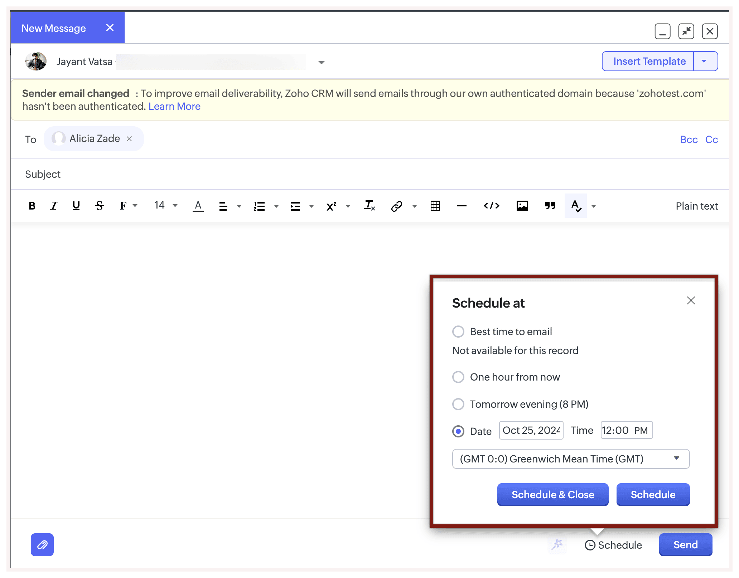This screenshot has height=578, width=739.
Task: Insert a horizontal line
Action: point(462,206)
